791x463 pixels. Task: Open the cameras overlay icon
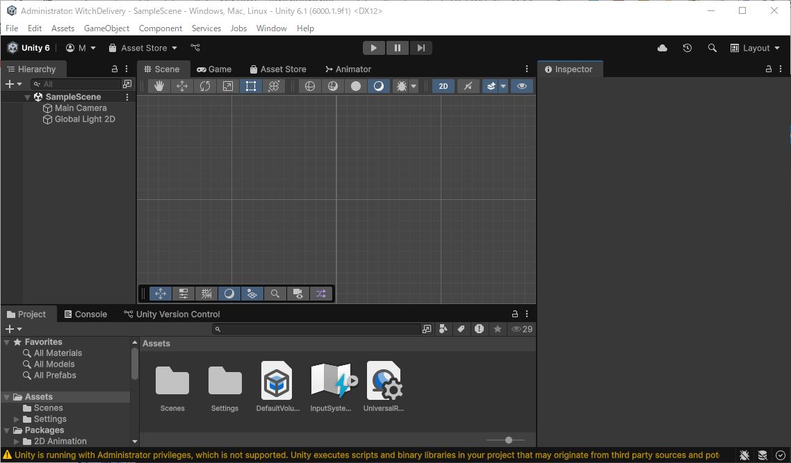click(x=297, y=293)
